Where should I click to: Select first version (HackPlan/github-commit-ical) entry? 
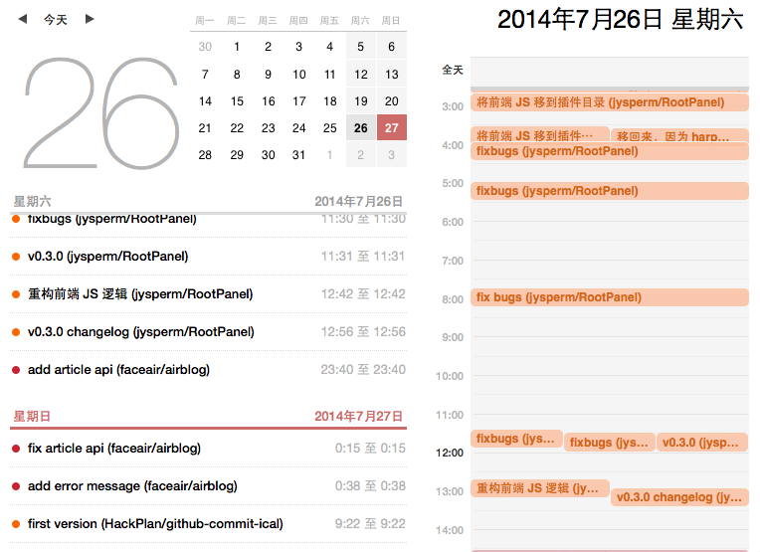point(155,524)
